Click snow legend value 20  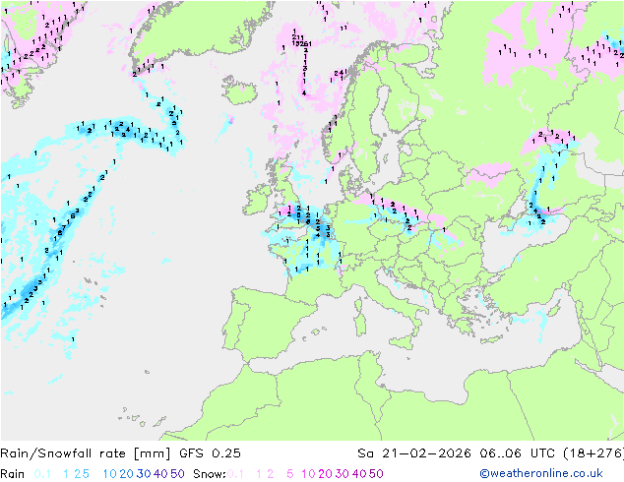(x=325, y=474)
